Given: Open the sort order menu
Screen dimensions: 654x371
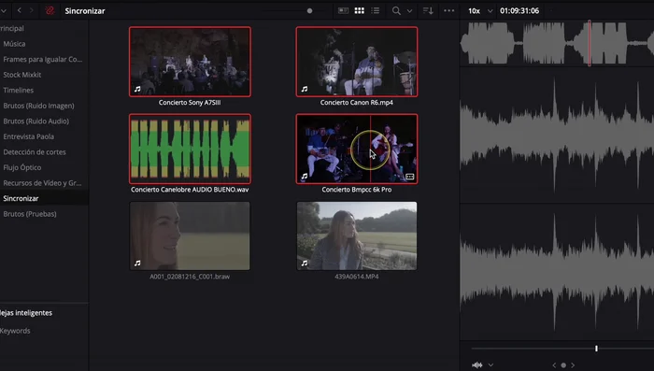Looking at the screenshot, I should click(x=428, y=11).
